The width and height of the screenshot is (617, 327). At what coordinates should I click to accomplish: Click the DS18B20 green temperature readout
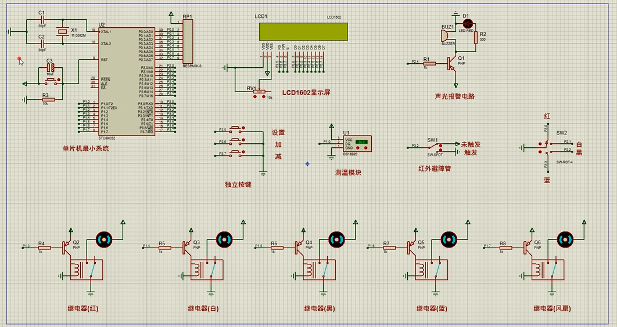tap(361, 141)
